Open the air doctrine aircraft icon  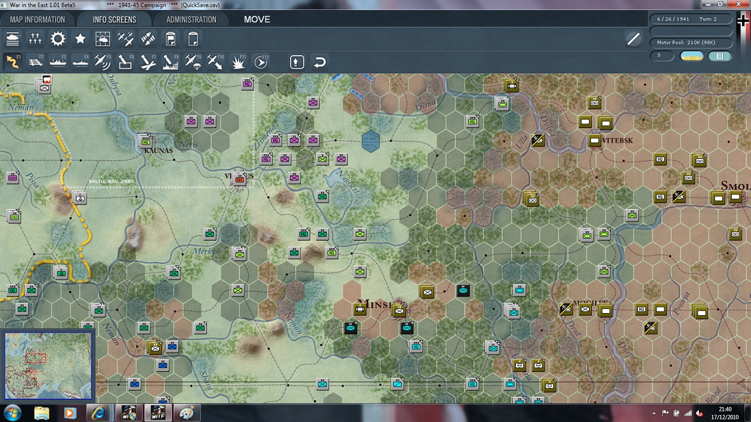click(126, 39)
